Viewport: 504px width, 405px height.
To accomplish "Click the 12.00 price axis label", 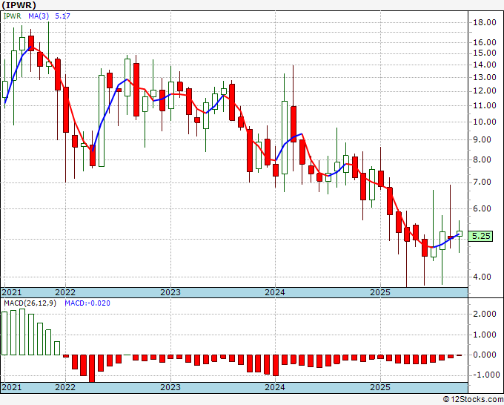I will 485,90.
